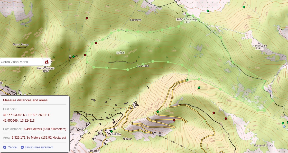Click the Morra Rossa place label
Image resolution: width=288 pixels, height=153 pixels.
(x=21, y=44)
